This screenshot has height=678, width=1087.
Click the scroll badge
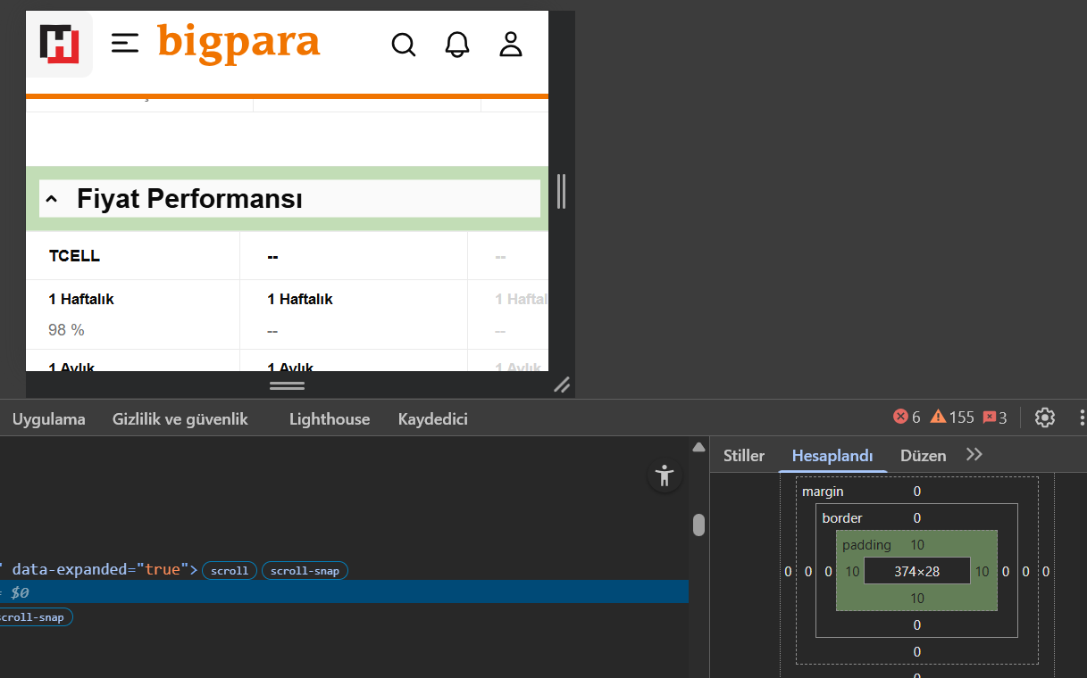[x=230, y=571]
